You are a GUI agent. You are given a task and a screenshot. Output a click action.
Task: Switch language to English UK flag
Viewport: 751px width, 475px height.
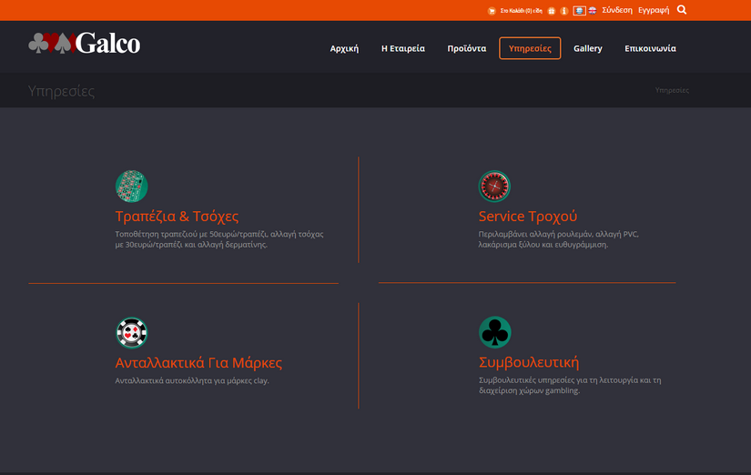tap(592, 11)
